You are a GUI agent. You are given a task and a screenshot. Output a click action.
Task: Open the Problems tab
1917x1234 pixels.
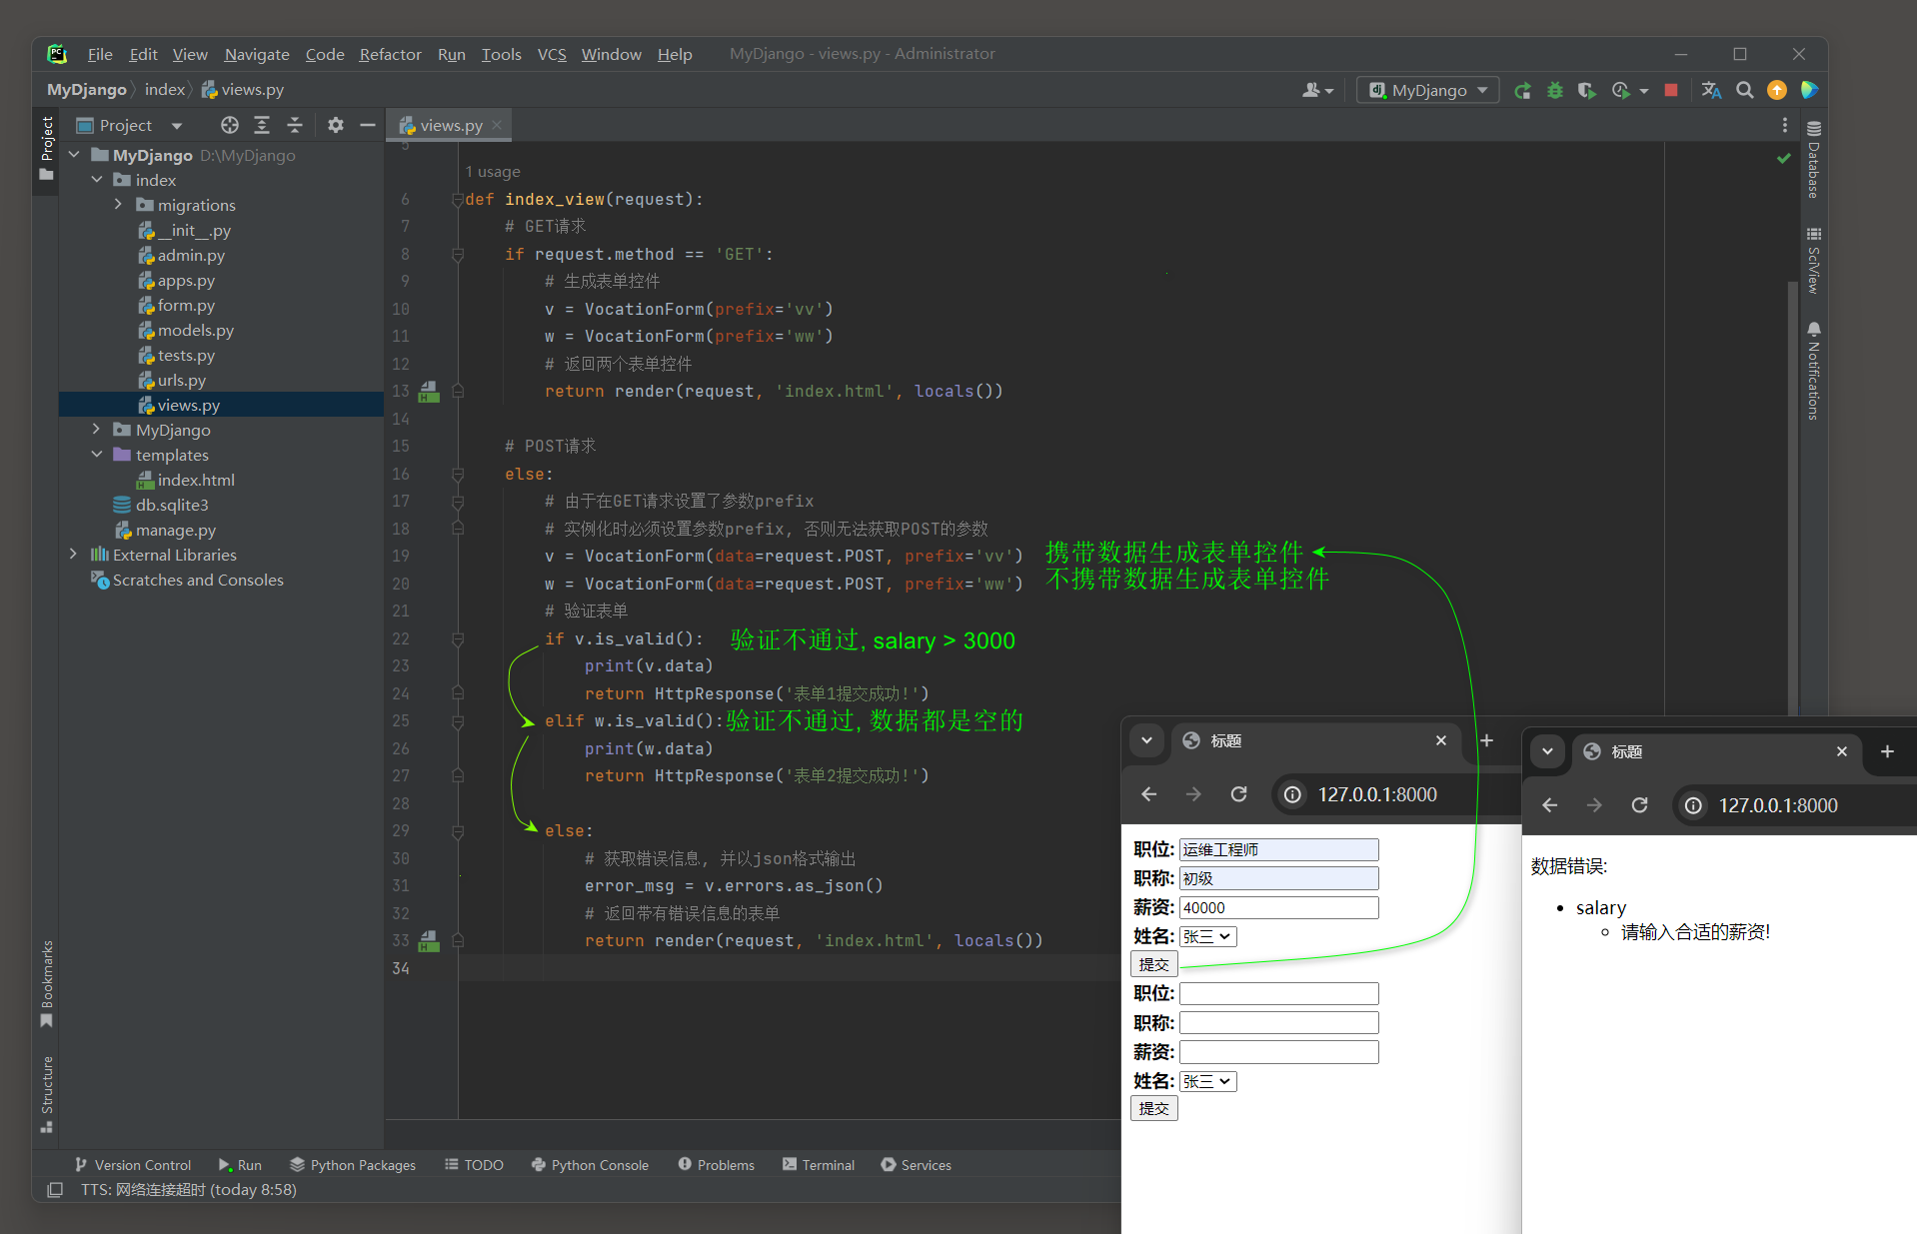click(717, 1165)
